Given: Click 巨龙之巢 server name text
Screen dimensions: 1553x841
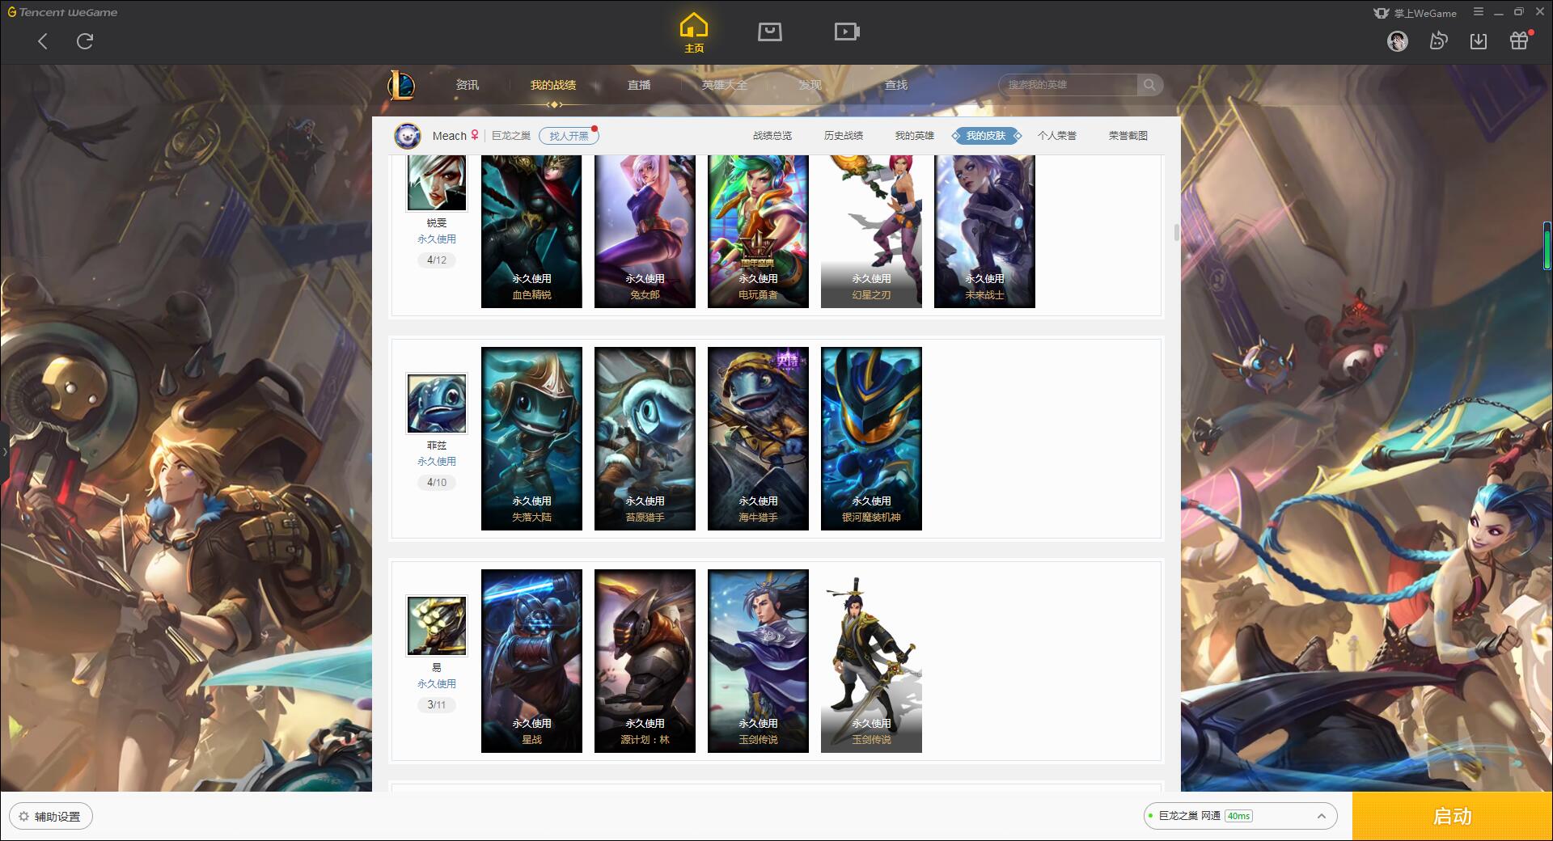Looking at the screenshot, I should pos(511,136).
